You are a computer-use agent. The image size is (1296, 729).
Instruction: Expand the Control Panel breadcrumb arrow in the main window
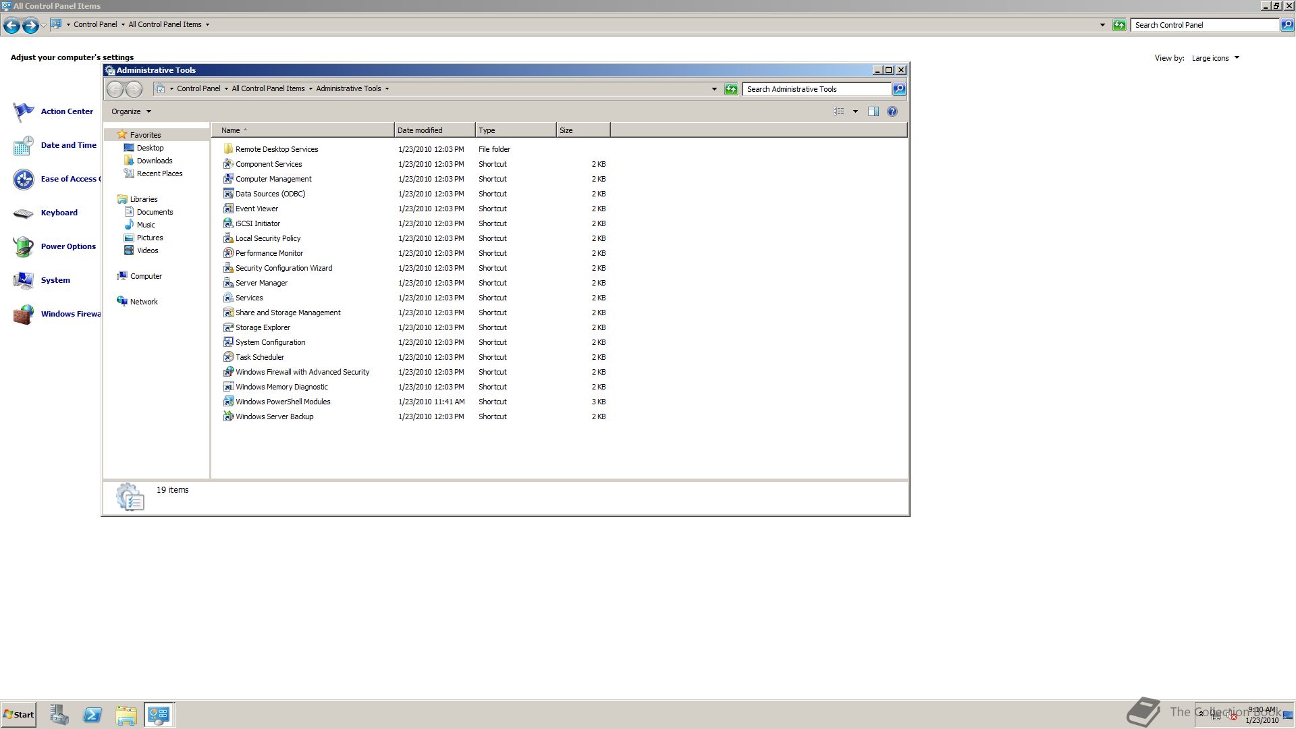tap(123, 24)
